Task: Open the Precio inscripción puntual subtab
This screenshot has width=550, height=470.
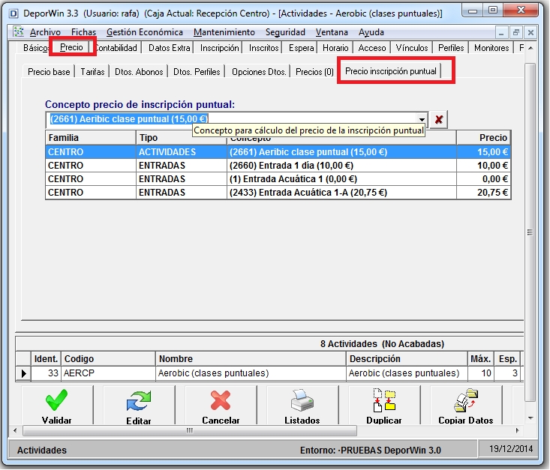Action: (391, 71)
